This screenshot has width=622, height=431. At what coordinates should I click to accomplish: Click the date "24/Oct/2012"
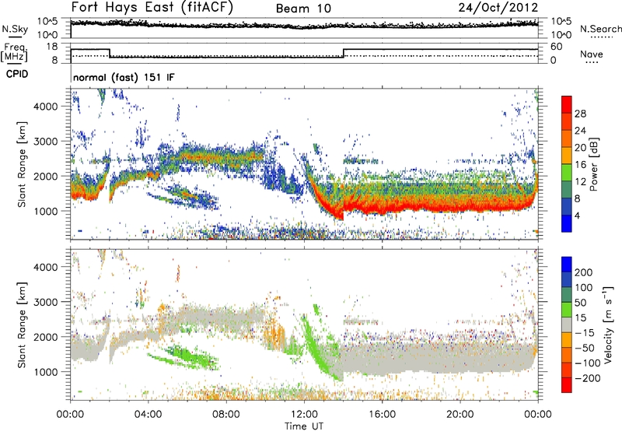[498, 8]
